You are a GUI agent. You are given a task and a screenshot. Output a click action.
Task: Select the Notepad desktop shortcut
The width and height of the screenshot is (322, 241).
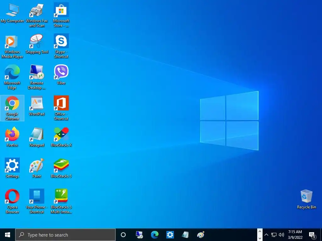[x=36, y=137]
